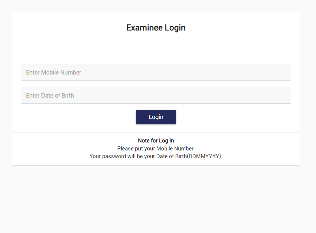
Task: Focus the Enter Date of Birth field
Action: pyautogui.click(x=156, y=95)
